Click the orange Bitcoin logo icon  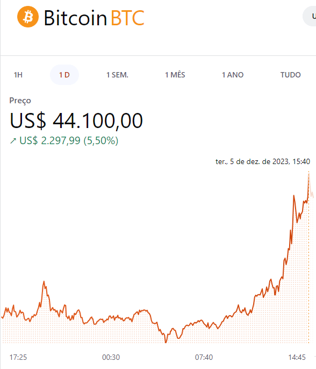pyautogui.click(x=28, y=17)
